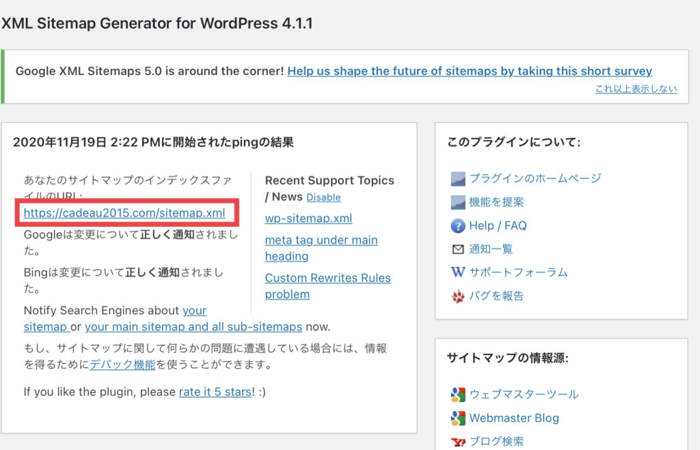Click the plugin homepage chart icon
The image size is (700, 450).
pos(457,179)
